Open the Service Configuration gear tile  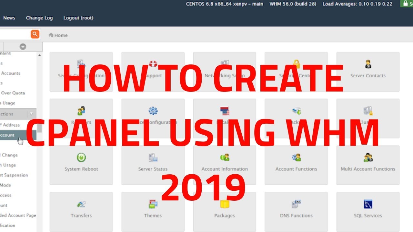coord(153,118)
